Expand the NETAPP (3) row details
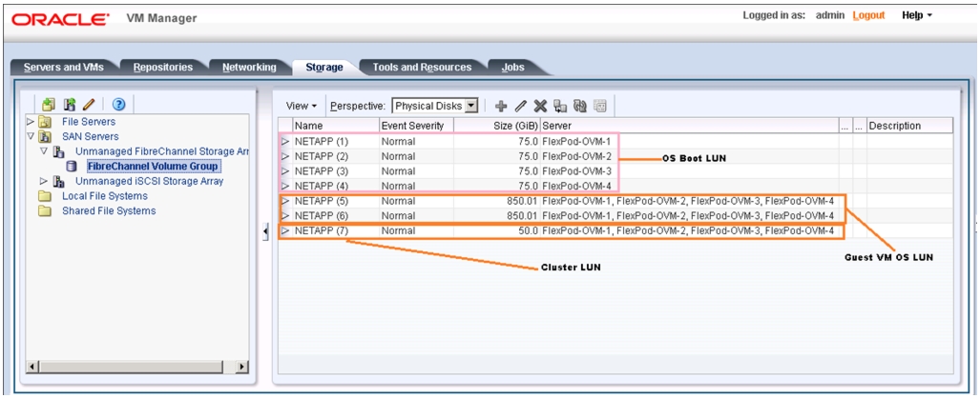Image resolution: width=980 pixels, height=418 pixels. coord(285,171)
